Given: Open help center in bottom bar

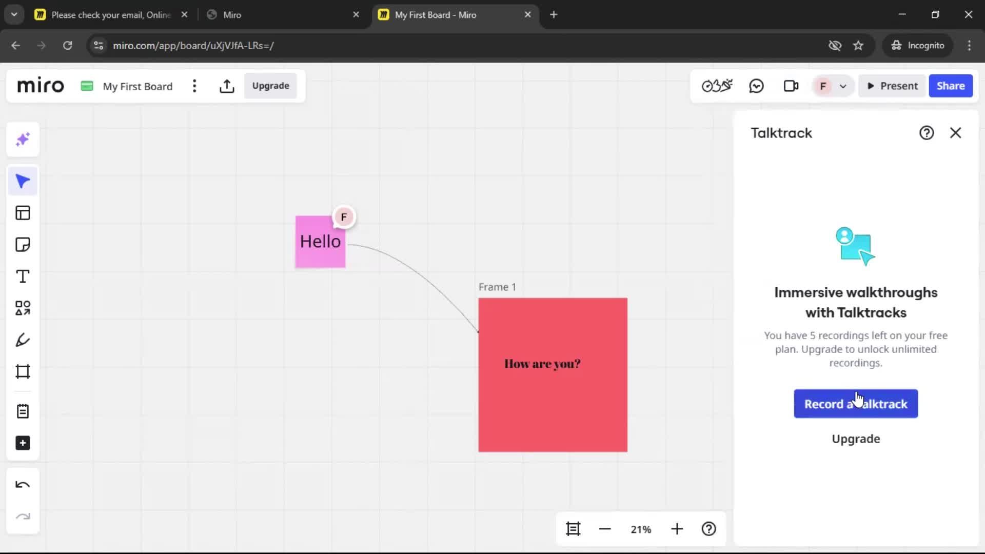Looking at the screenshot, I should pyautogui.click(x=709, y=529).
